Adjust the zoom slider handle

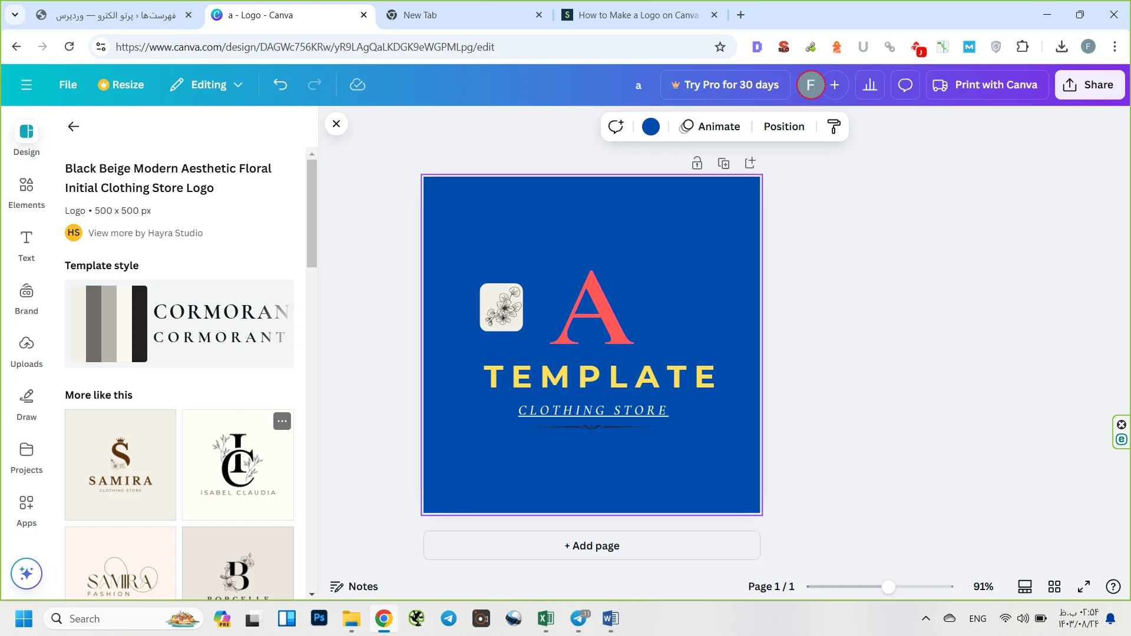click(888, 587)
